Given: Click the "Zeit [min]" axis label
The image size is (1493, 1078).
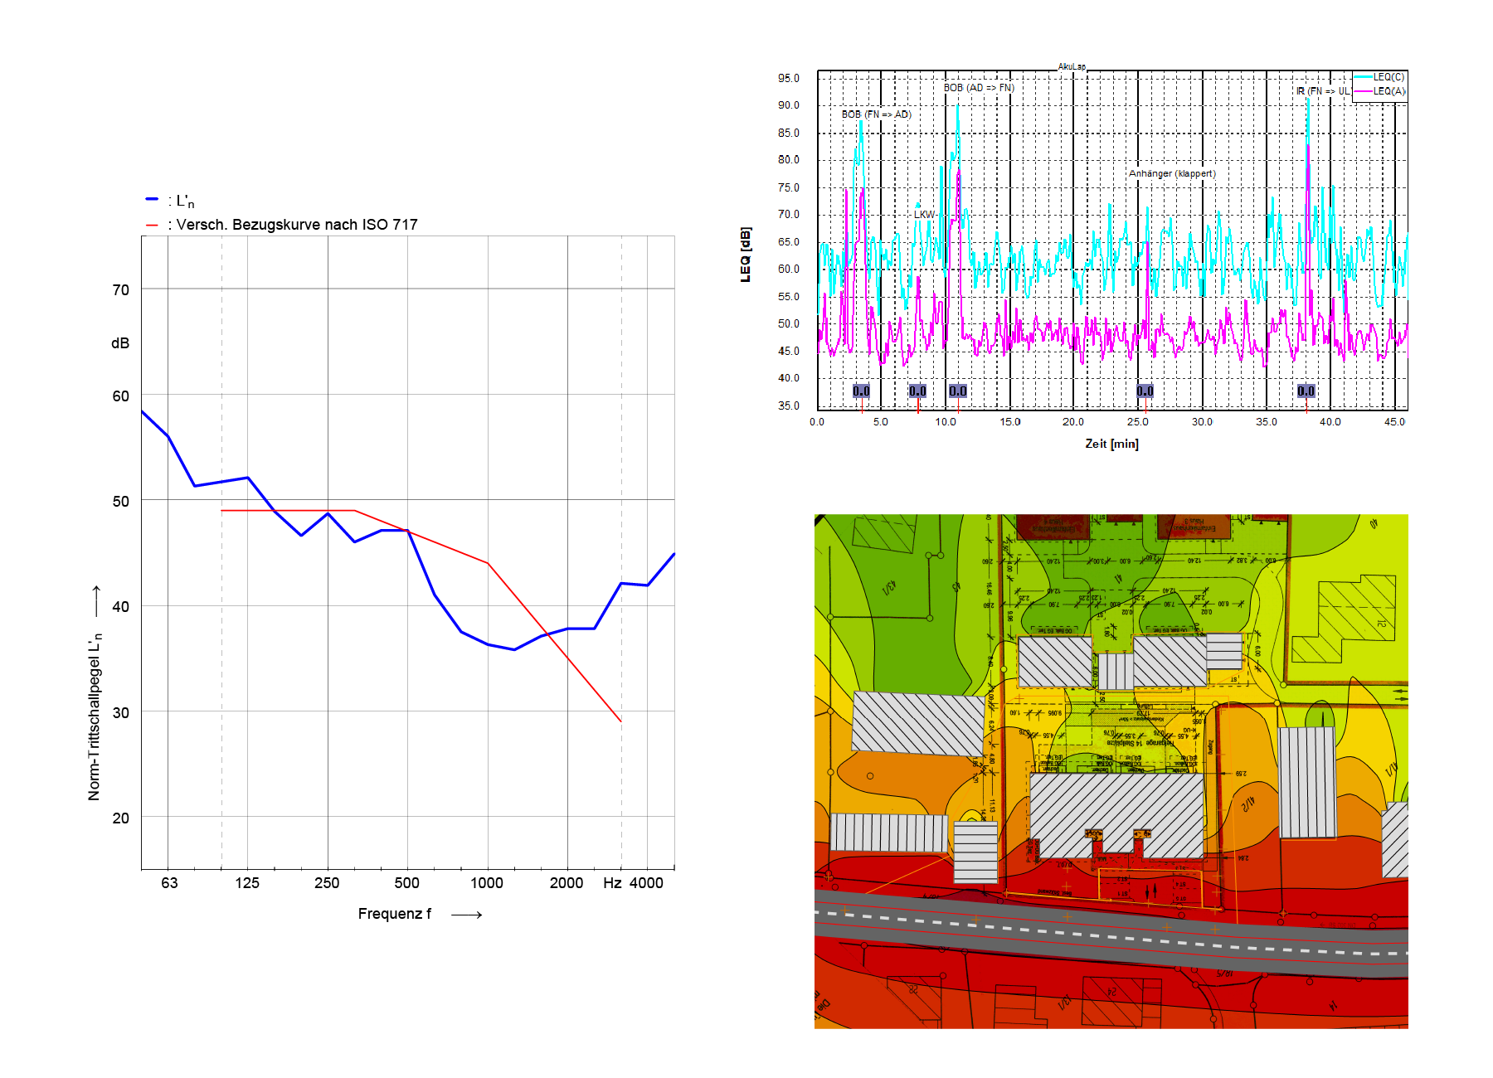Looking at the screenshot, I should click(x=1111, y=444).
